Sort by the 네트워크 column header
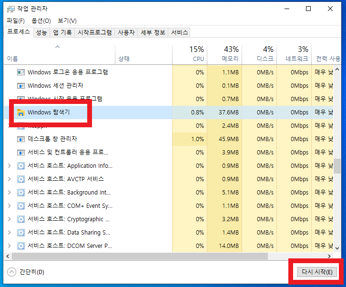 point(294,54)
